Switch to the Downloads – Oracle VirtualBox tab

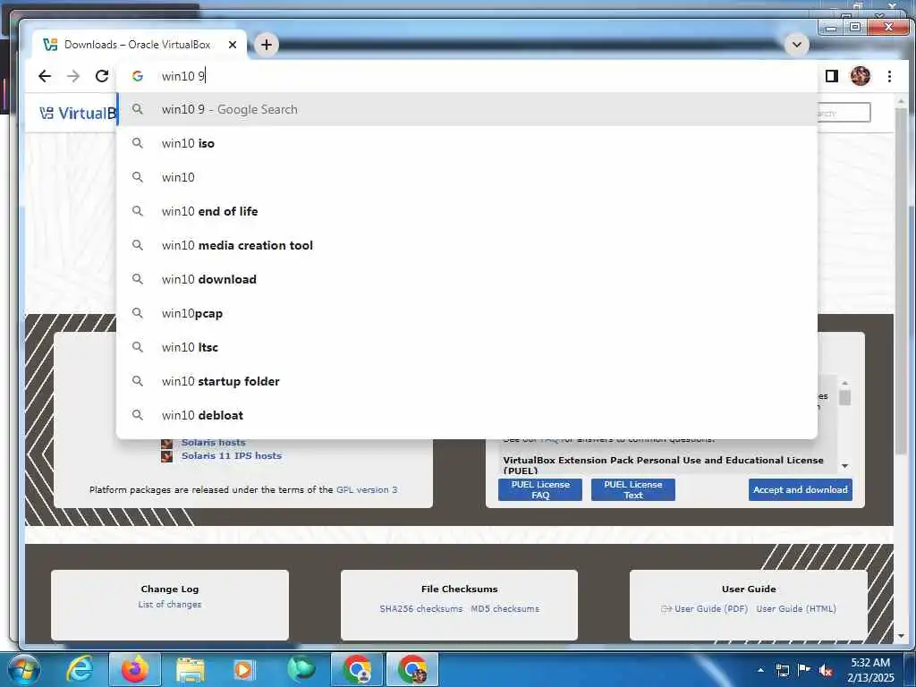click(x=137, y=45)
